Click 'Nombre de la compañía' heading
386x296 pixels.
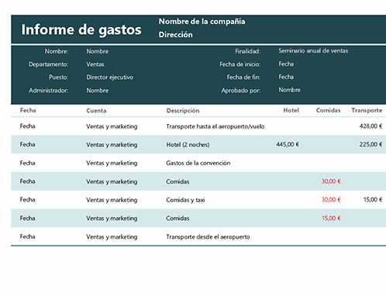click(202, 22)
